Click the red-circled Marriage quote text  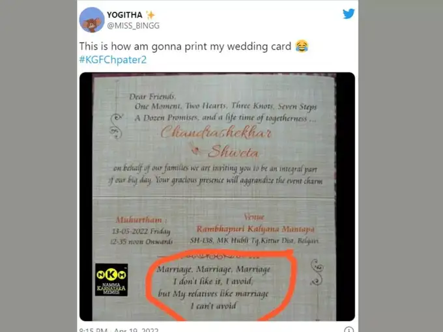[x=214, y=287]
